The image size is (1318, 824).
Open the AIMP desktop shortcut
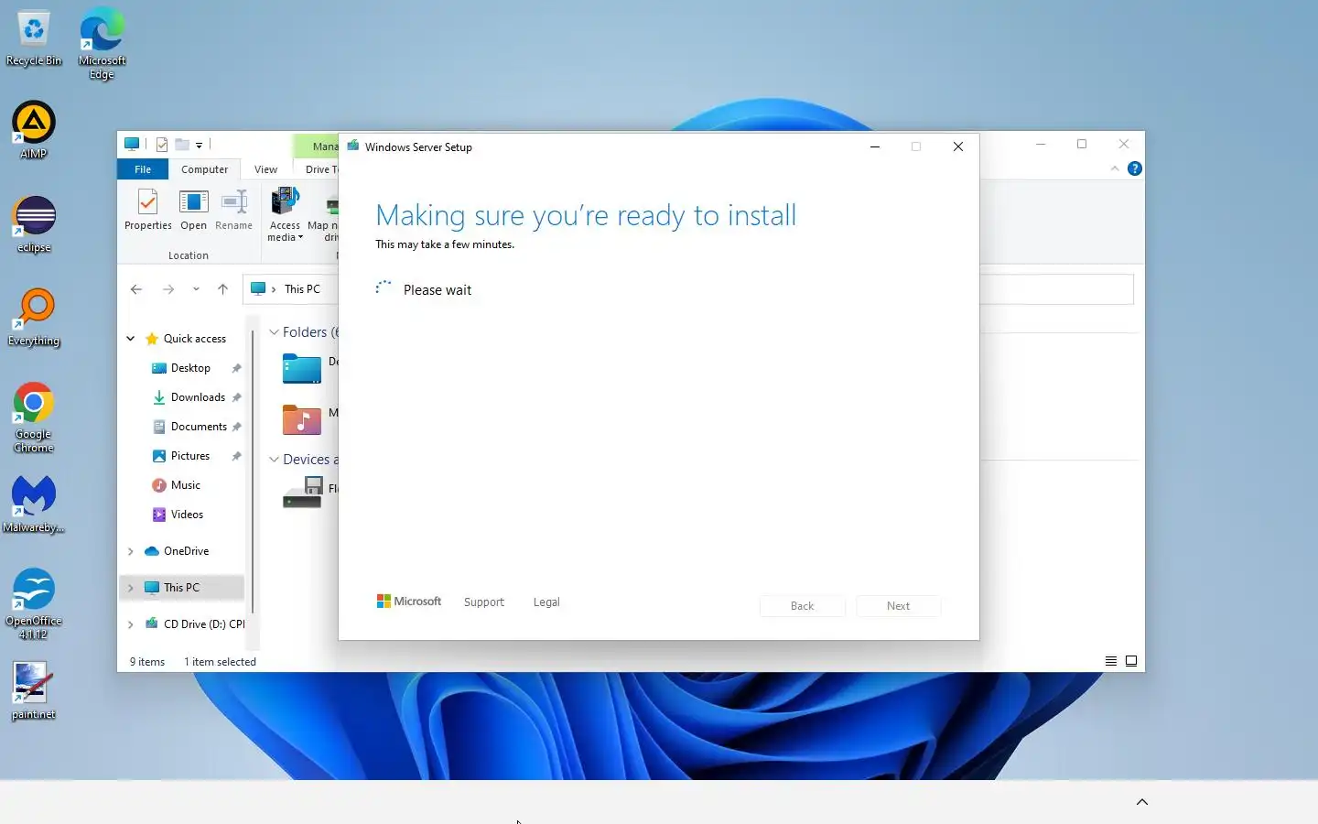tap(34, 130)
